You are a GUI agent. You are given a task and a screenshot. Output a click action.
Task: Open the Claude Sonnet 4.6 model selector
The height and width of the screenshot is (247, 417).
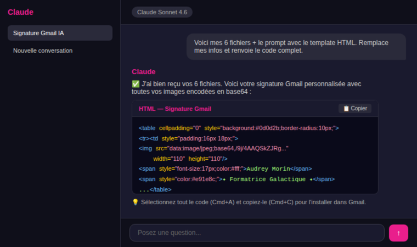click(x=162, y=12)
